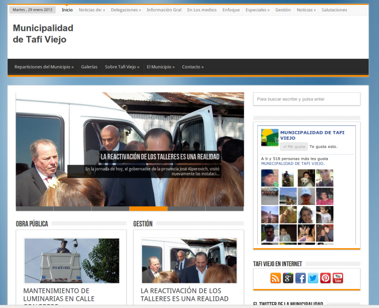Click the slider headline La reactivación de los talleres

click(x=160, y=157)
